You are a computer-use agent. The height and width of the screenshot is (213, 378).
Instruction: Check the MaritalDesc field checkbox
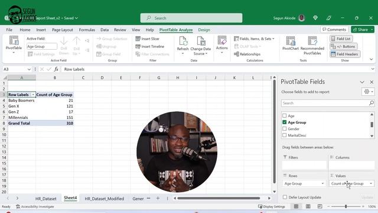coord(285,135)
